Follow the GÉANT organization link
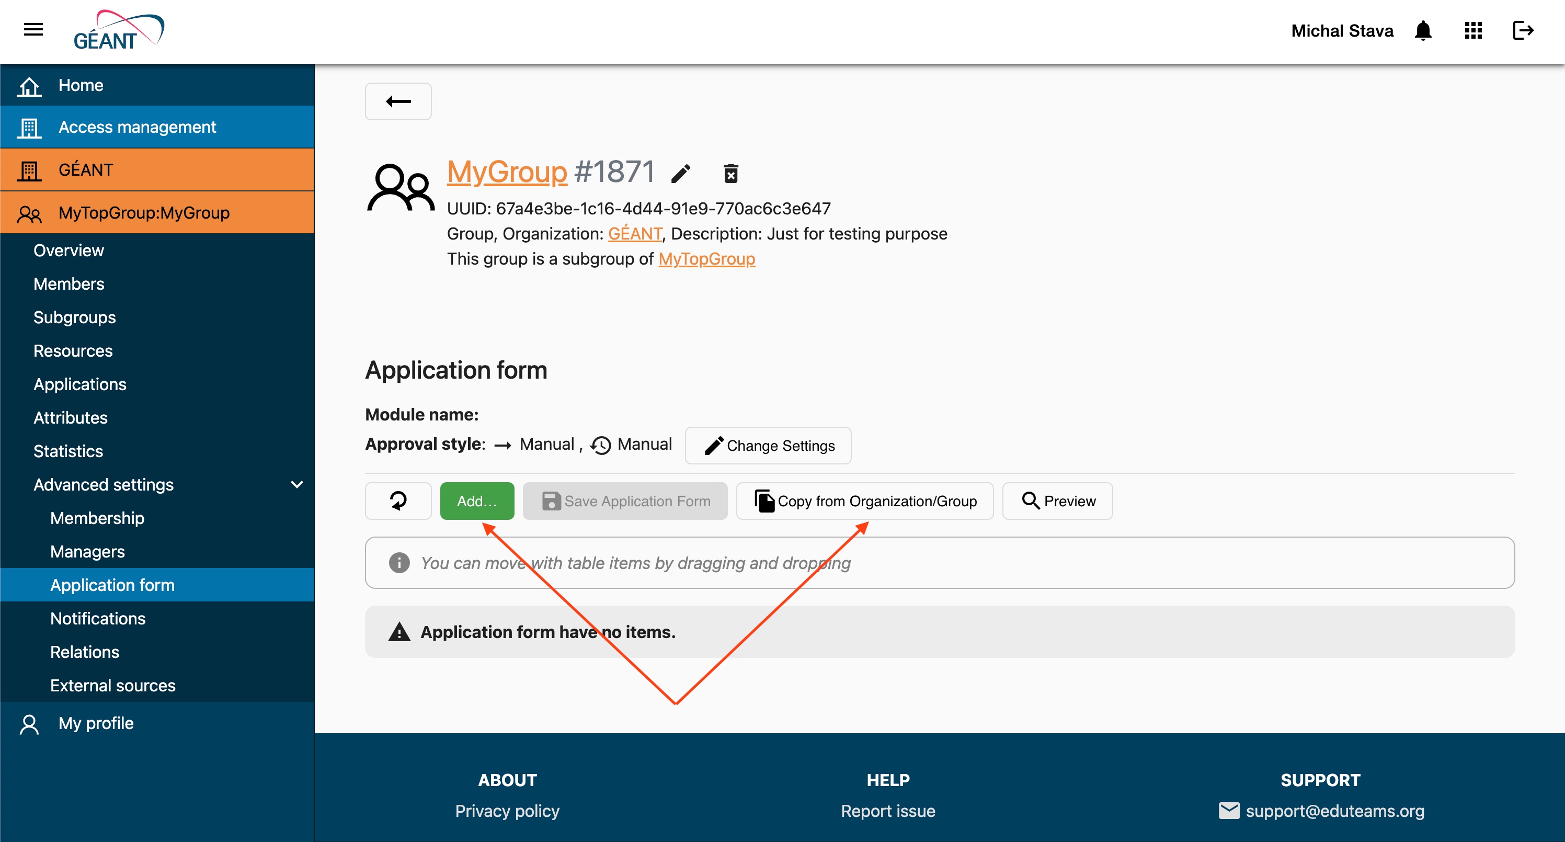Viewport: 1565px width, 842px height. coord(635,233)
